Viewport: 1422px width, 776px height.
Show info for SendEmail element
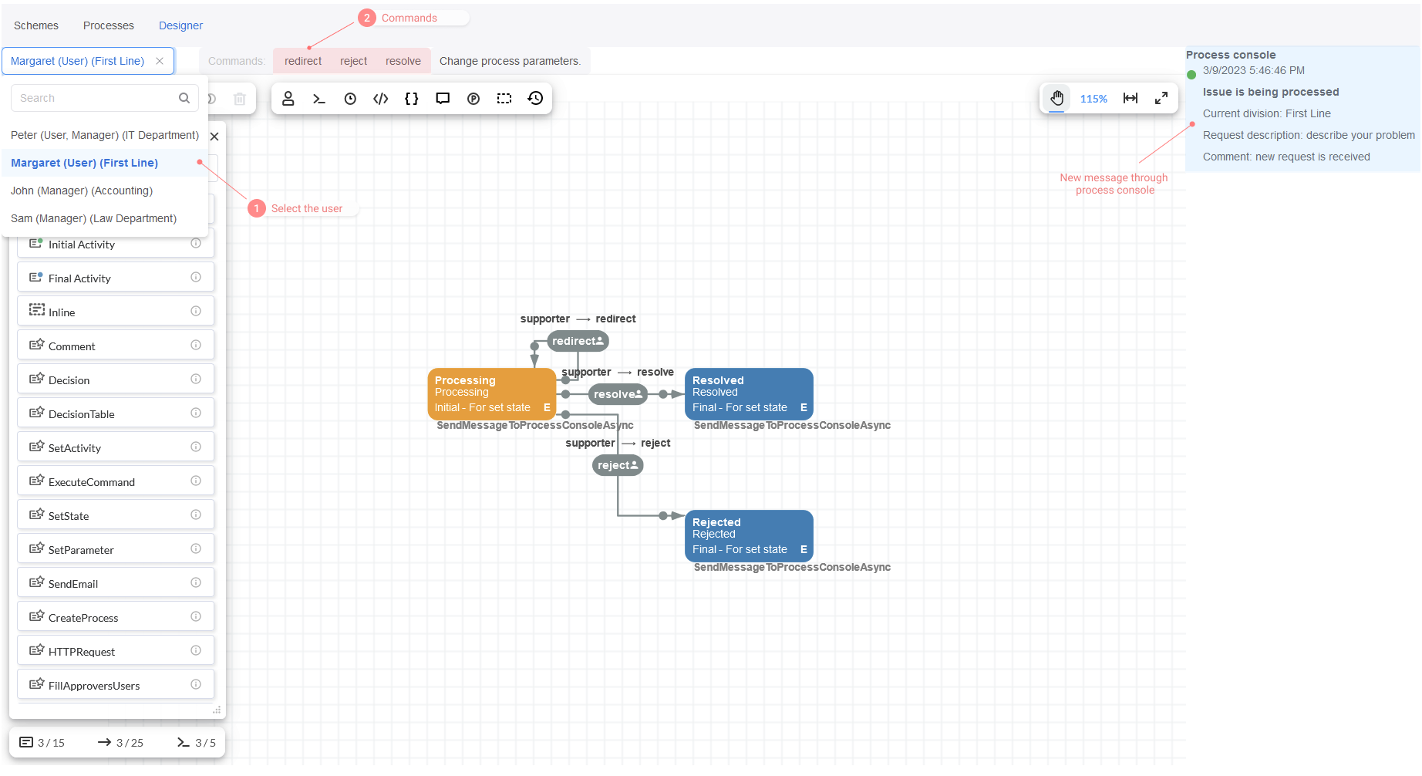[x=196, y=582]
